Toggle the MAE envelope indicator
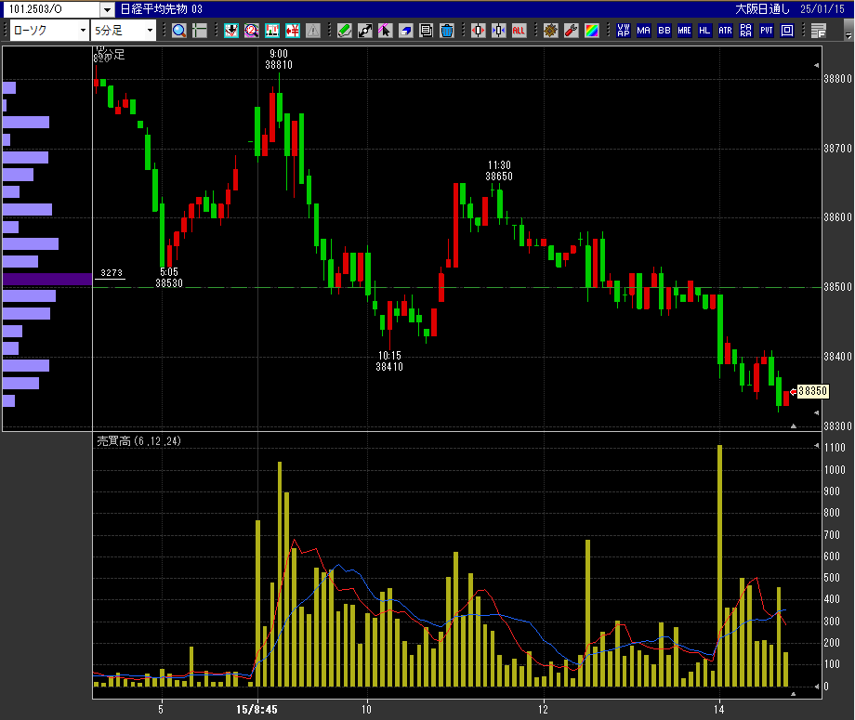This screenshot has width=855, height=720. click(x=684, y=31)
